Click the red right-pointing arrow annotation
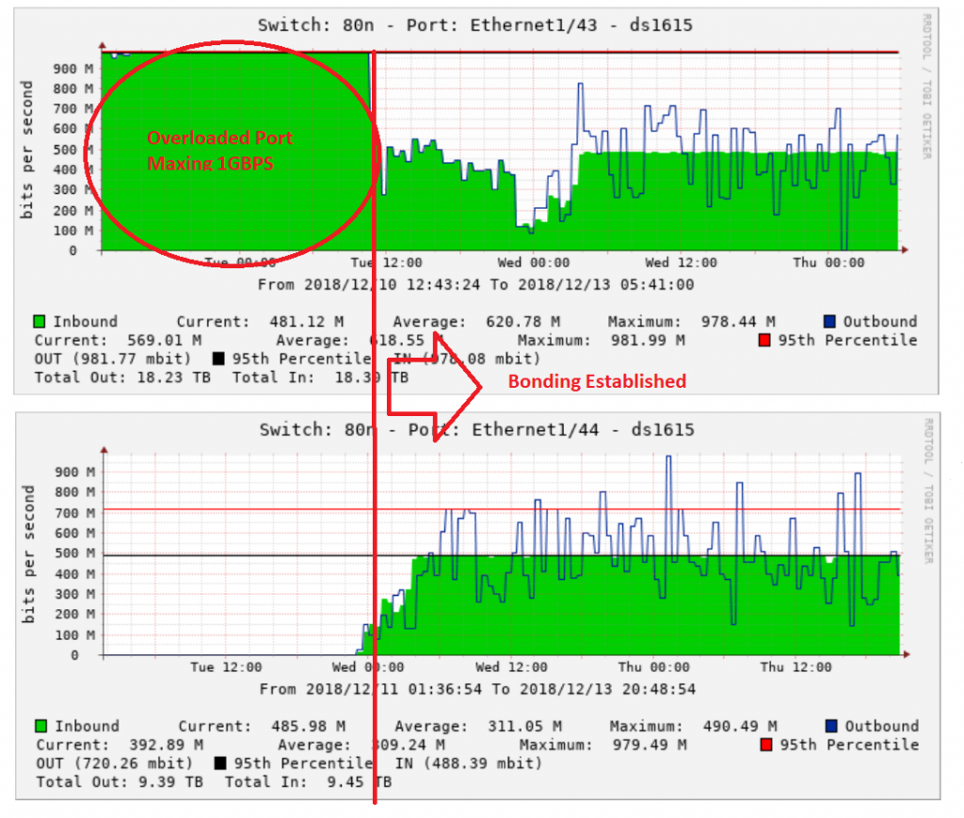The height and width of the screenshot is (818, 964). pyautogui.click(x=434, y=387)
